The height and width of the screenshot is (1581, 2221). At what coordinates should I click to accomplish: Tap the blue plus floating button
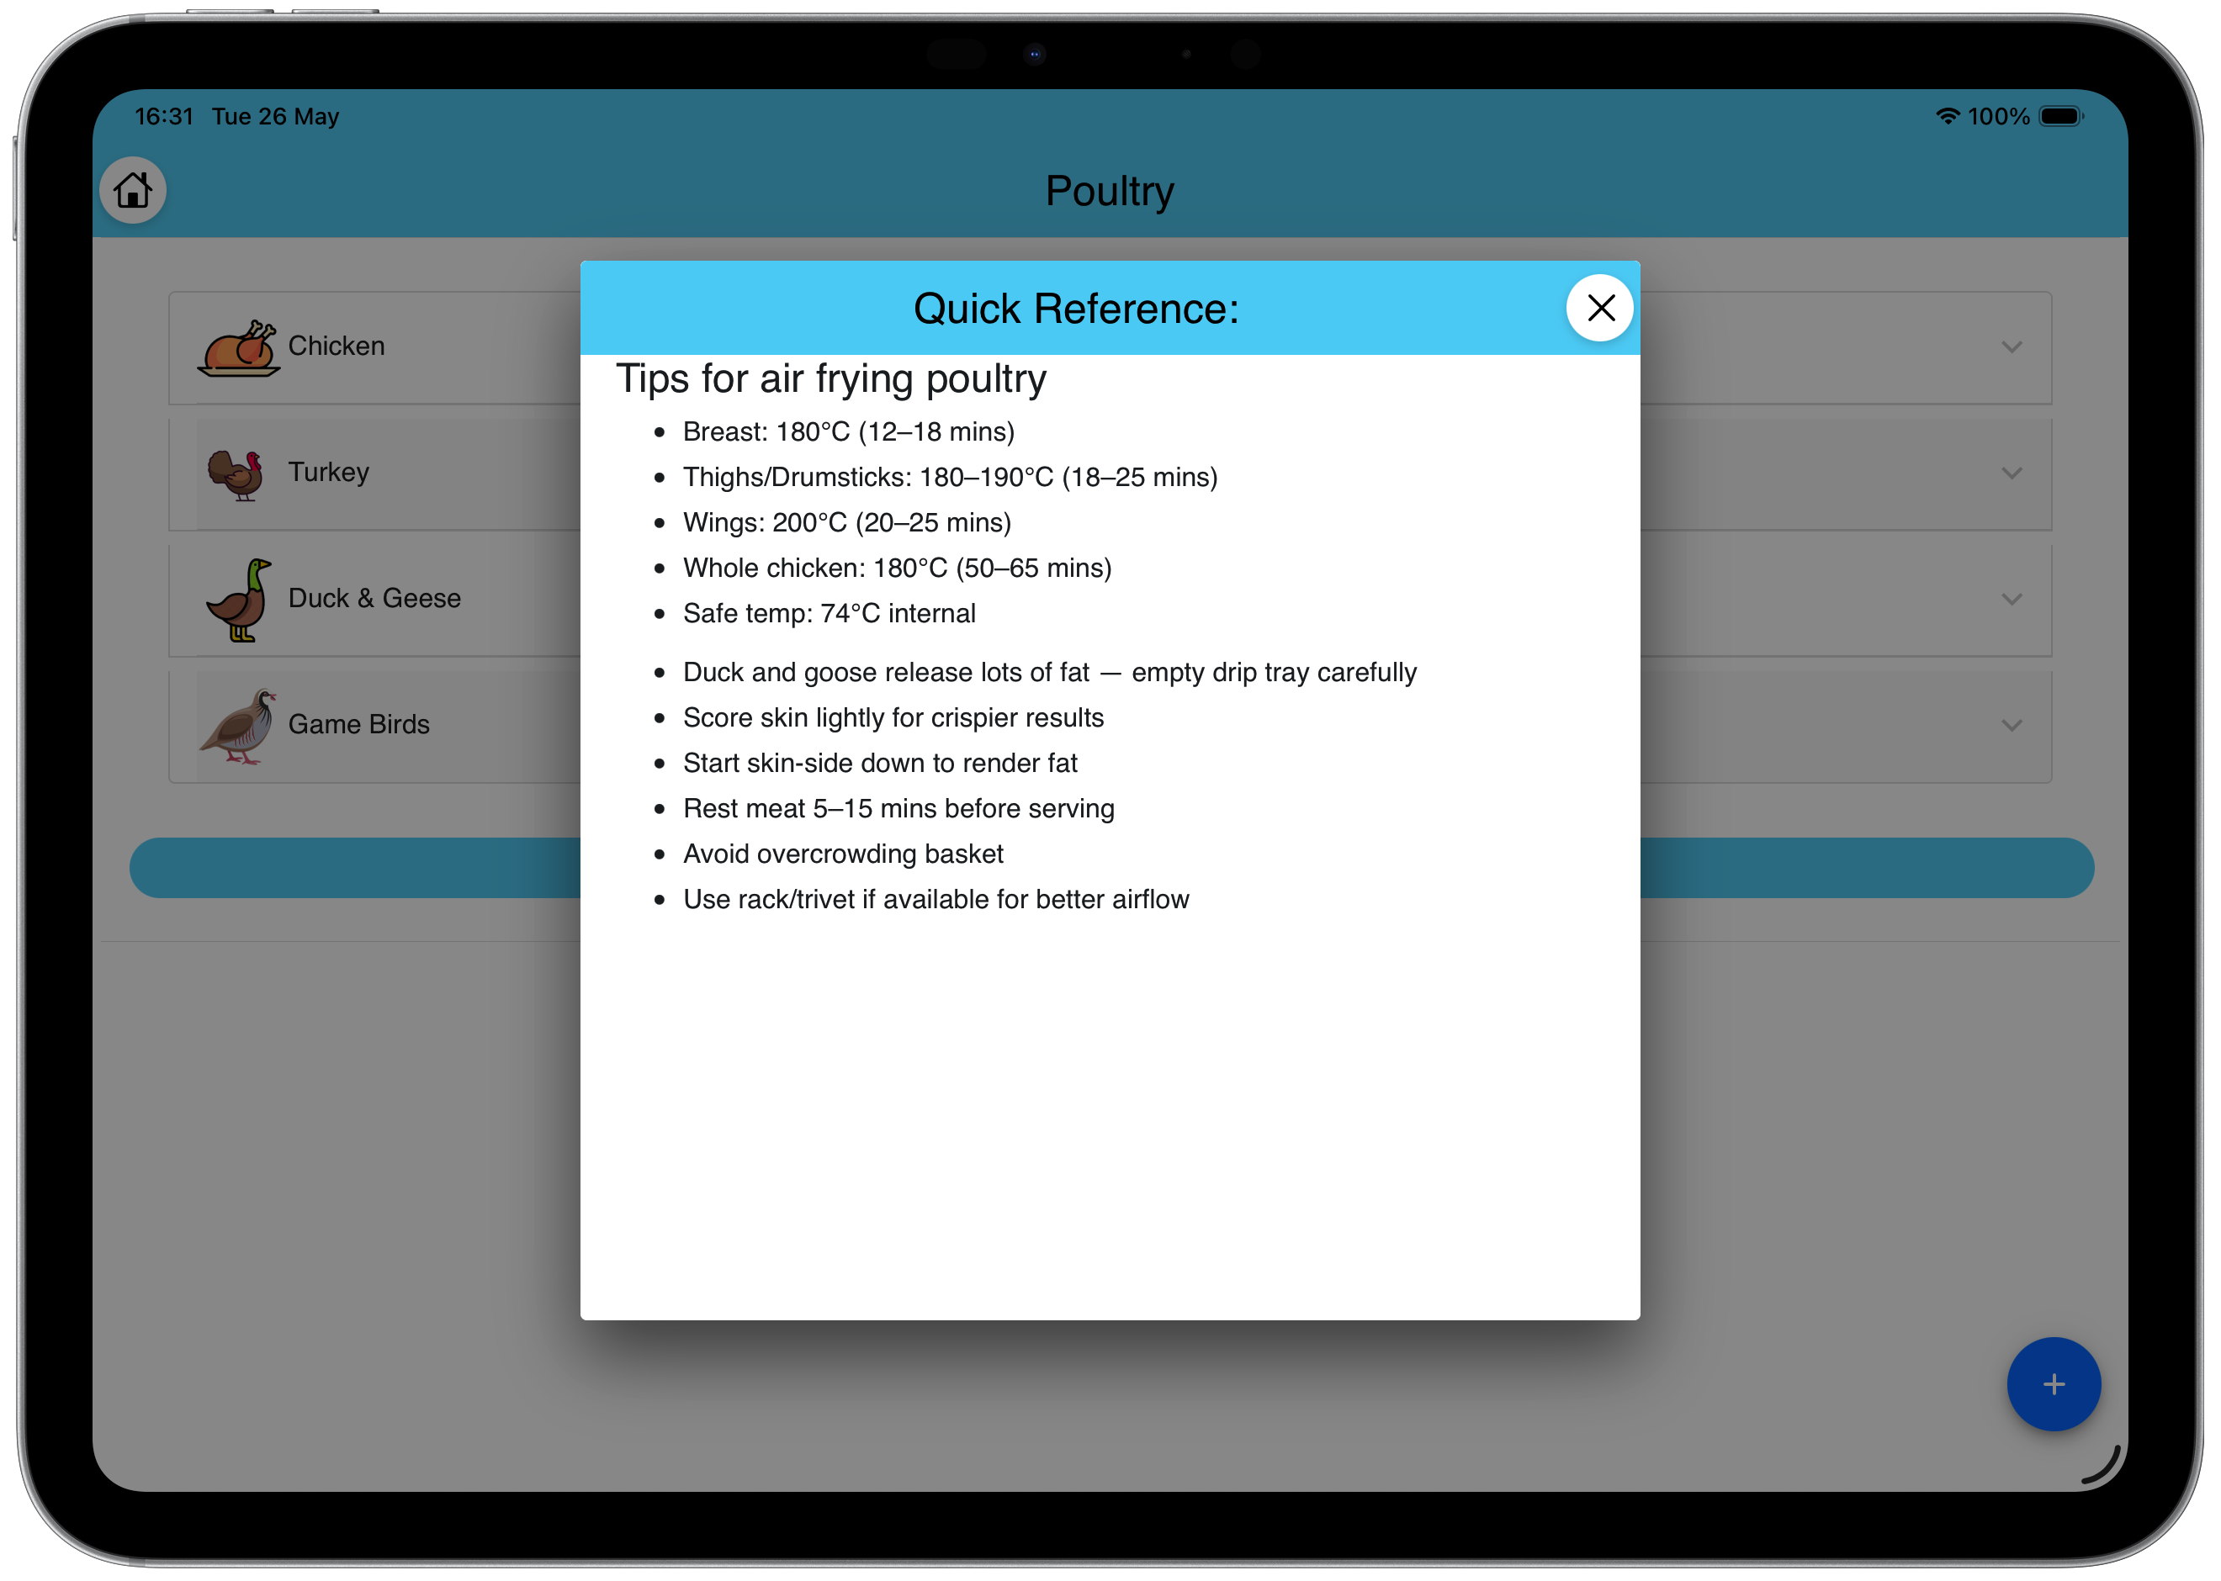pos(2054,1383)
